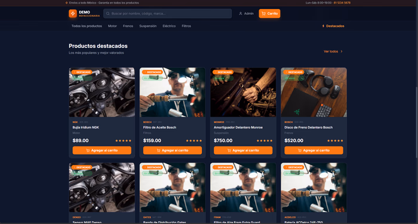Viewport: 418px width, 224px height.
Task: Add Filtro de Aceite Bosch to the cart
Action: tap(173, 151)
